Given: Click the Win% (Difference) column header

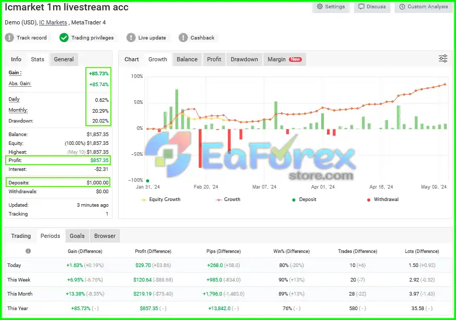Looking at the screenshot, I should [292, 251].
